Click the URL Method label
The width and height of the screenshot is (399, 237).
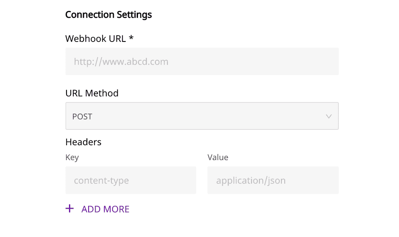click(92, 93)
